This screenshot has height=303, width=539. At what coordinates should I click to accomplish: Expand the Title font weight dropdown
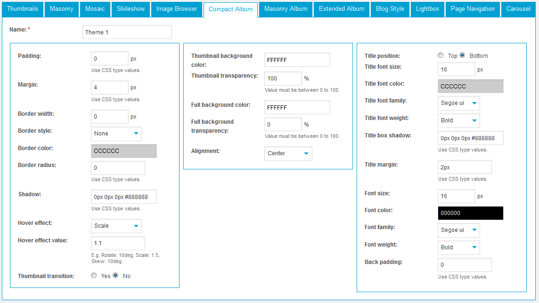[459, 120]
